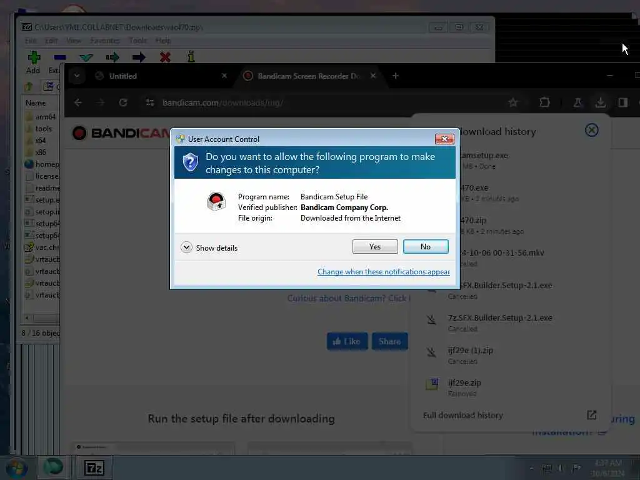Image resolution: width=640 pixels, height=480 pixels.
Task: Click the 7-Zip taskbar button
Action: point(94,468)
